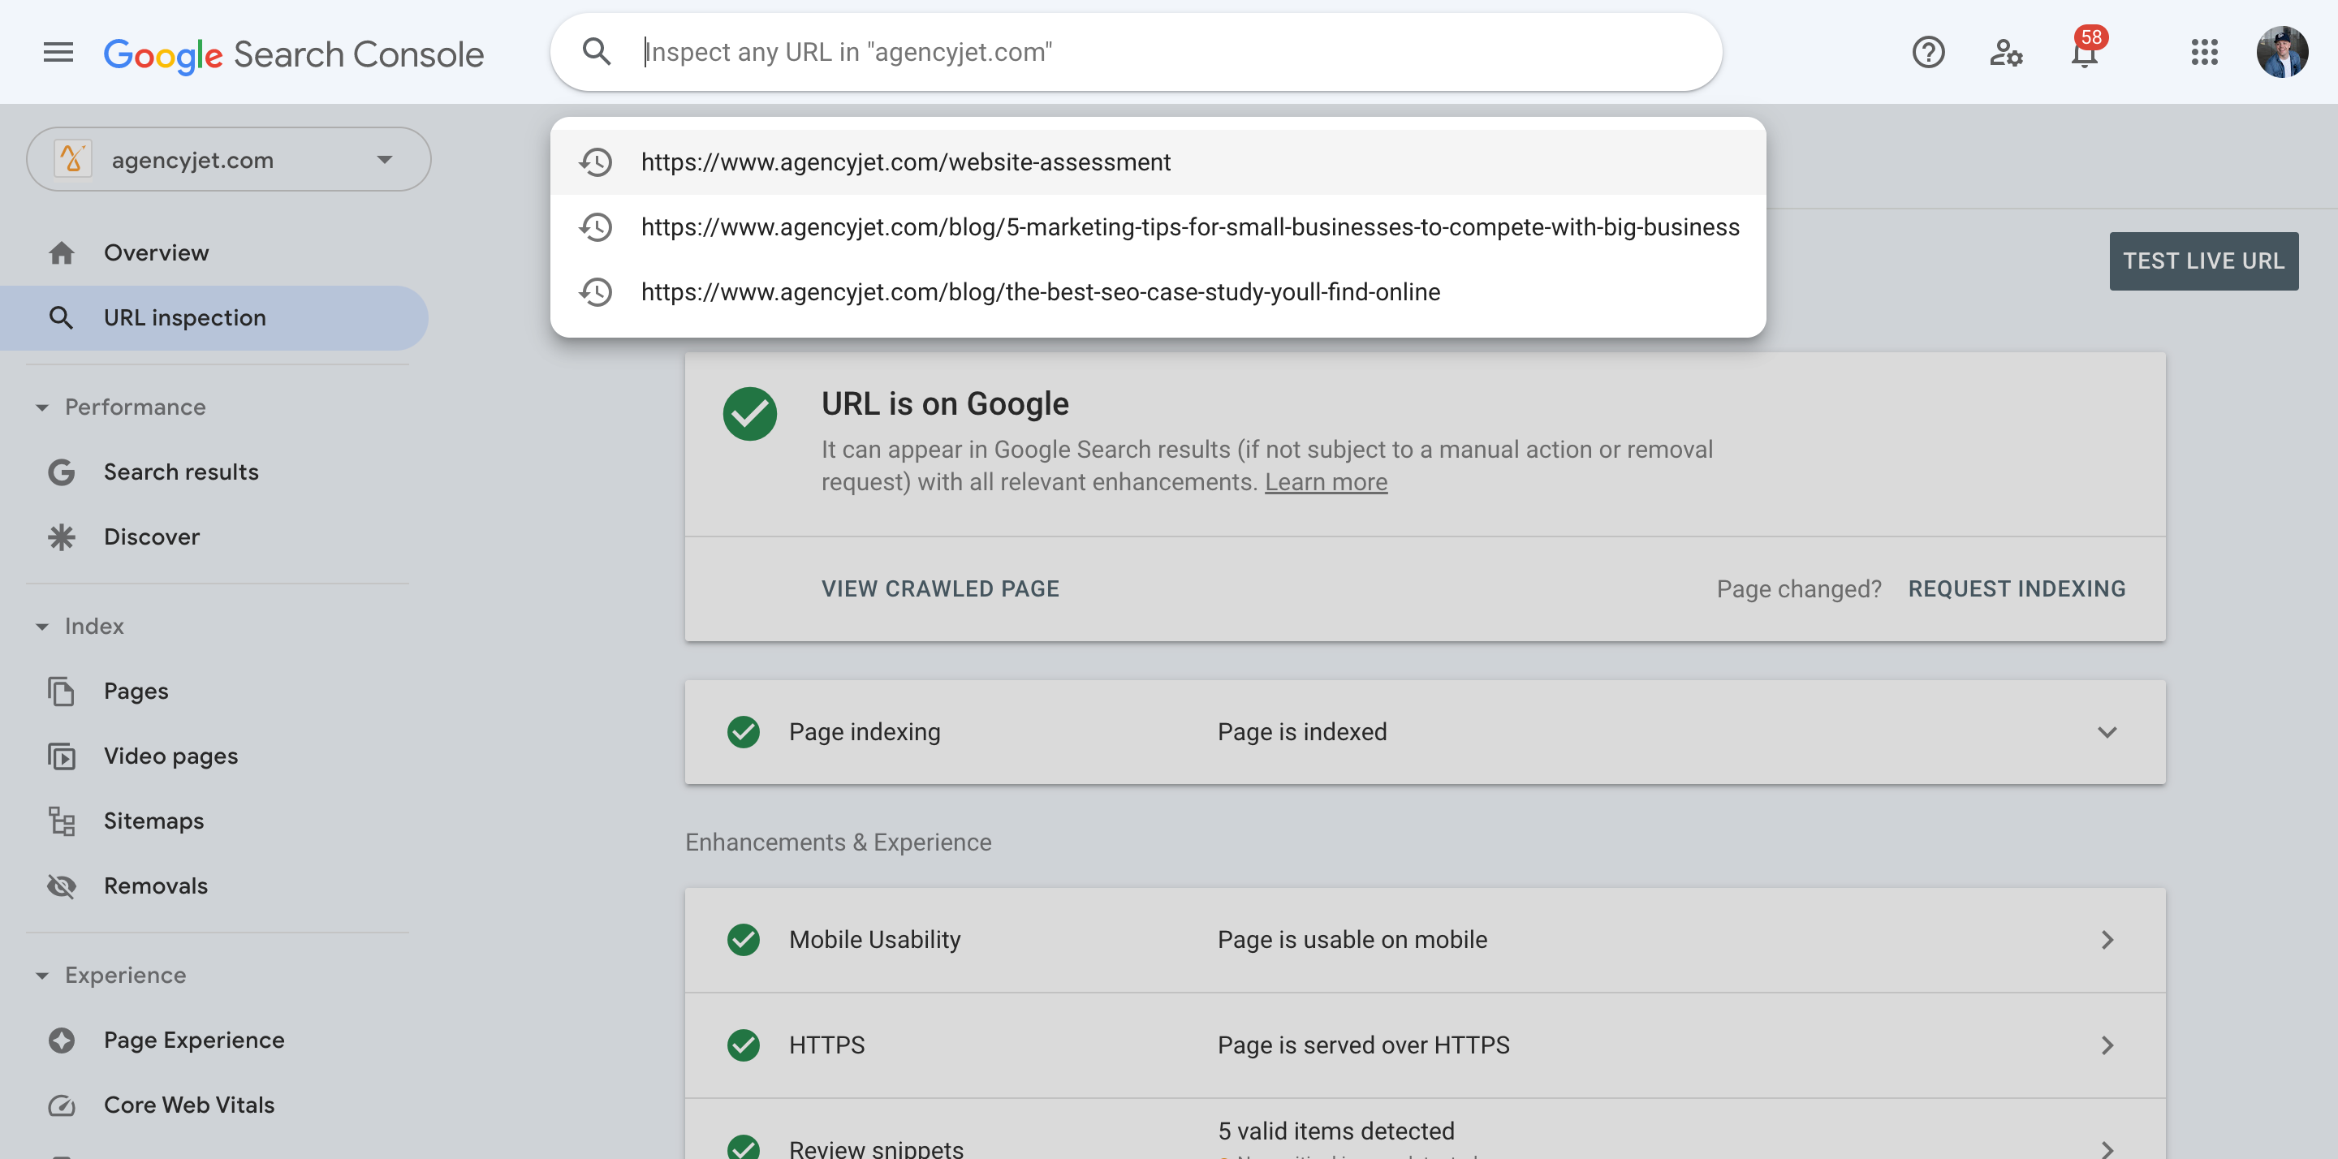
Task: Click the Overview home icon
Action: pos(61,252)
